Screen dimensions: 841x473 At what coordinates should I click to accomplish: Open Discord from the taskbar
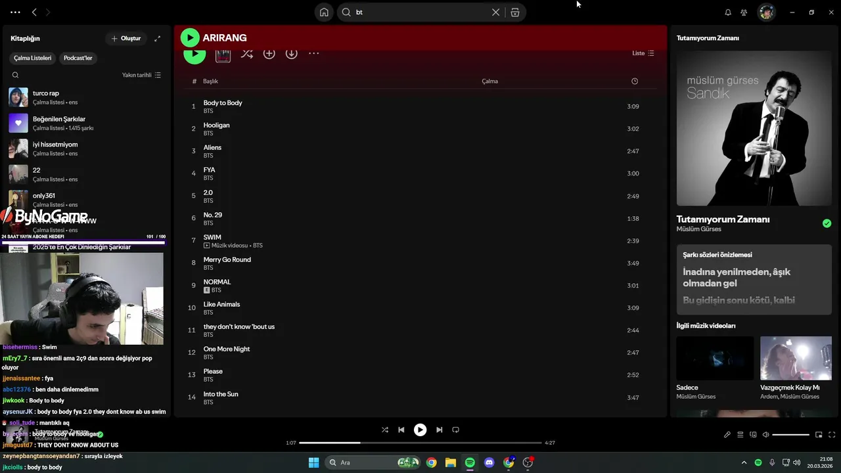489,462
